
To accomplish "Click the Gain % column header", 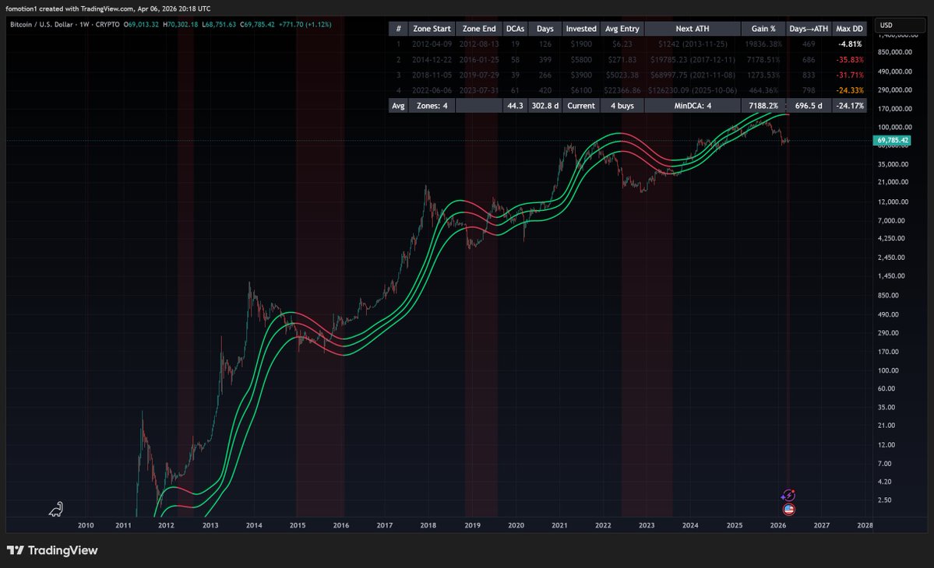I will tap(763, 29).
